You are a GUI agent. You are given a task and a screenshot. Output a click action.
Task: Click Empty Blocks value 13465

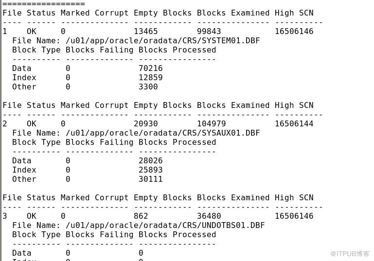tap(146, 32)
